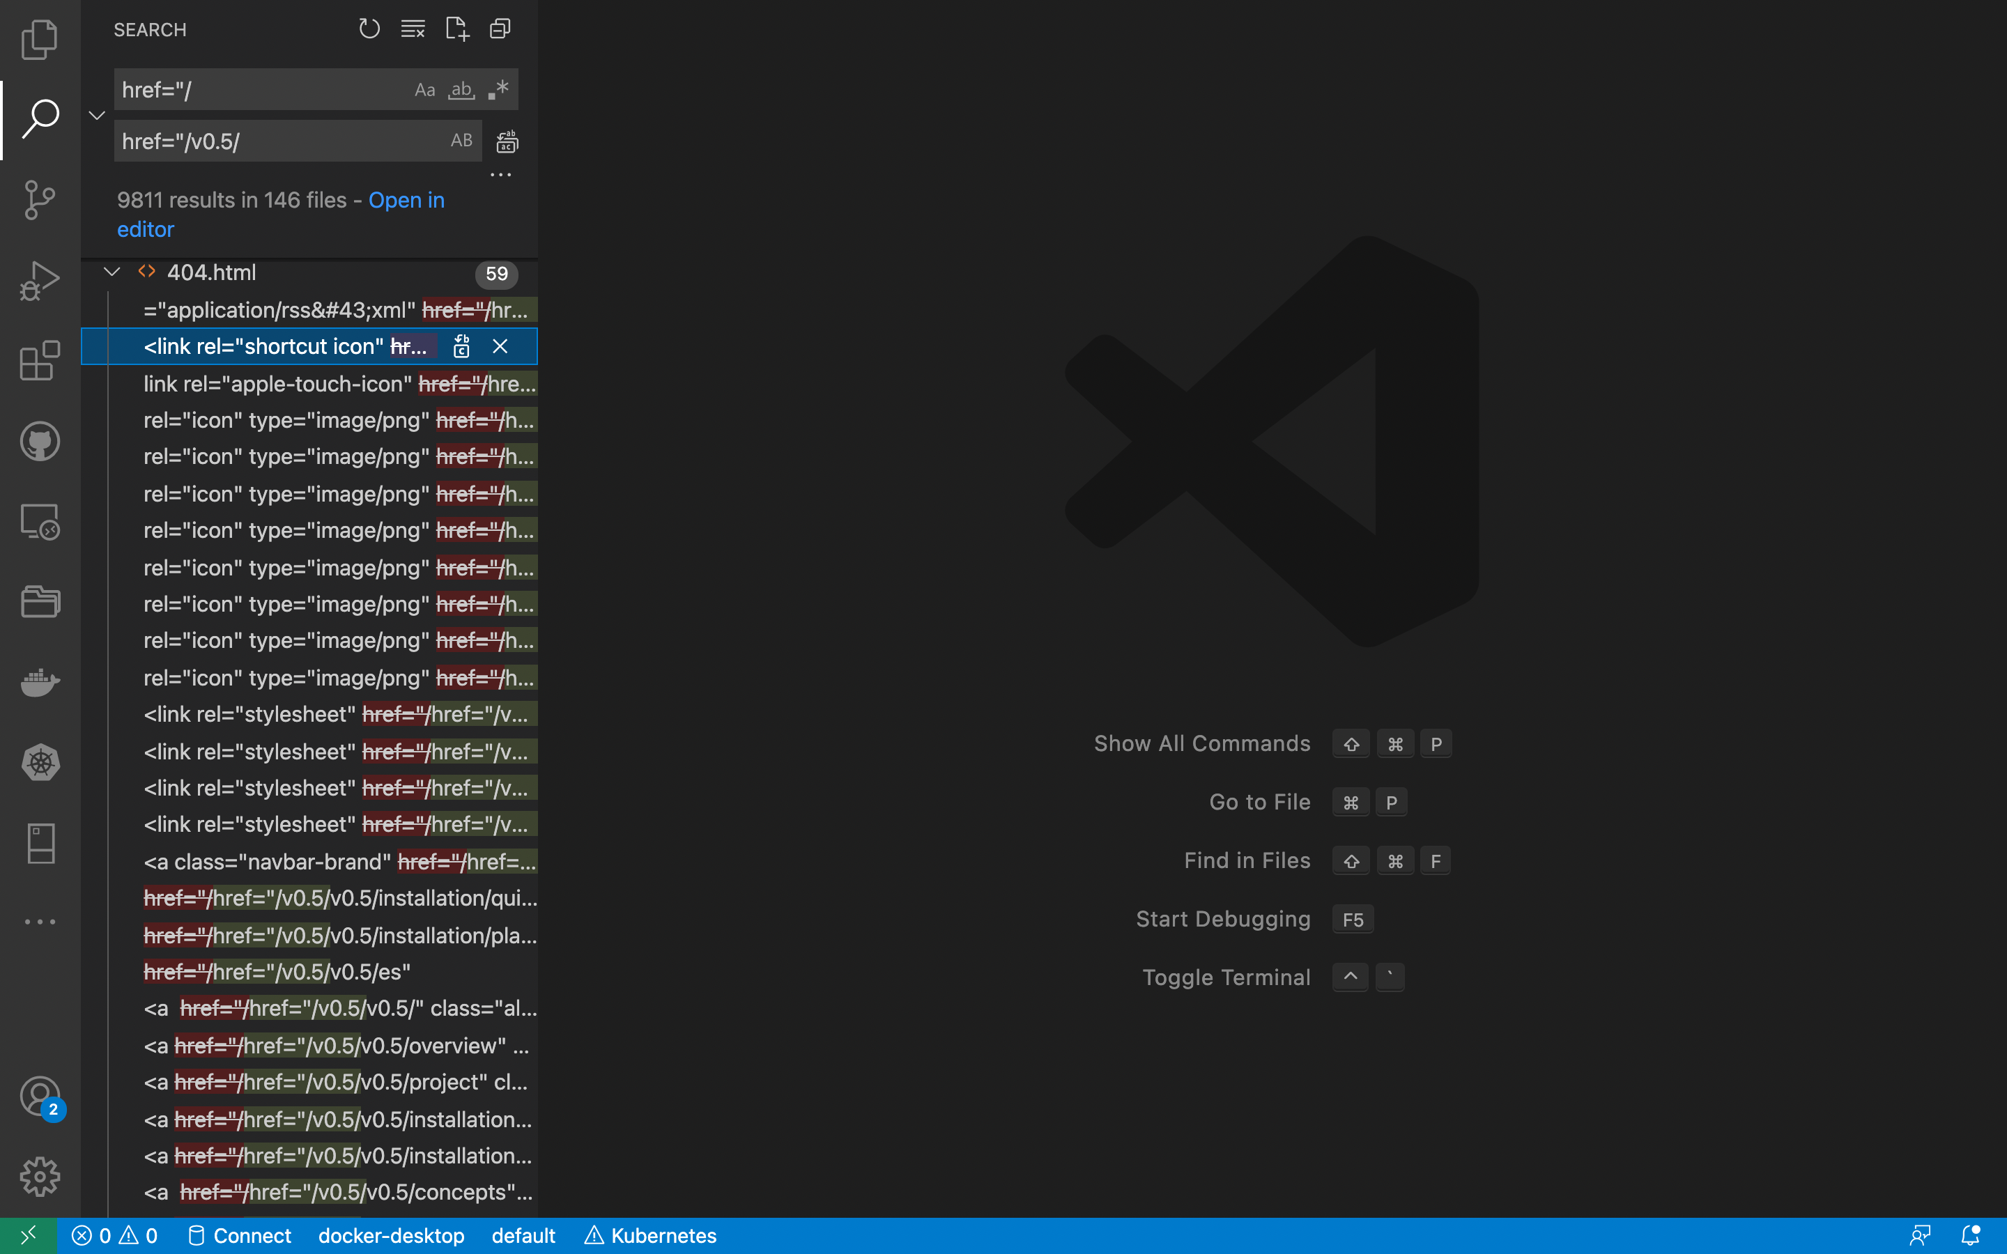The width and height of the screenshot is (2007, 1254).
Task: Click Replace All icon beside replace field
Action: 507,142
